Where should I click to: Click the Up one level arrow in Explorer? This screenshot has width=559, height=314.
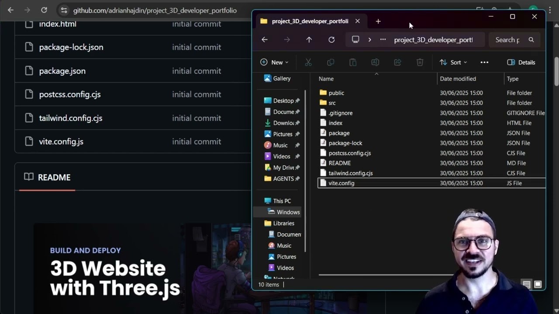[x=309, y=40]
